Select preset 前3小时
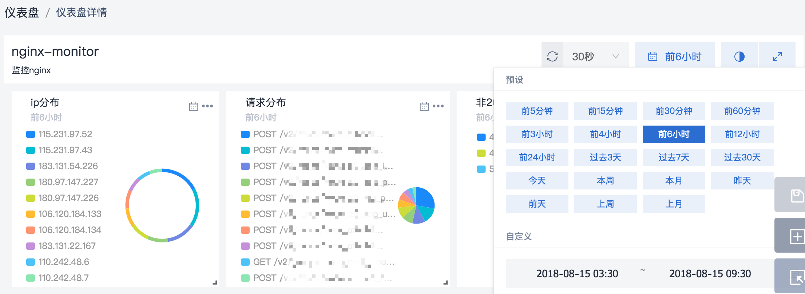Viewport: 805px width, 294px height. [x=537, y=134]
